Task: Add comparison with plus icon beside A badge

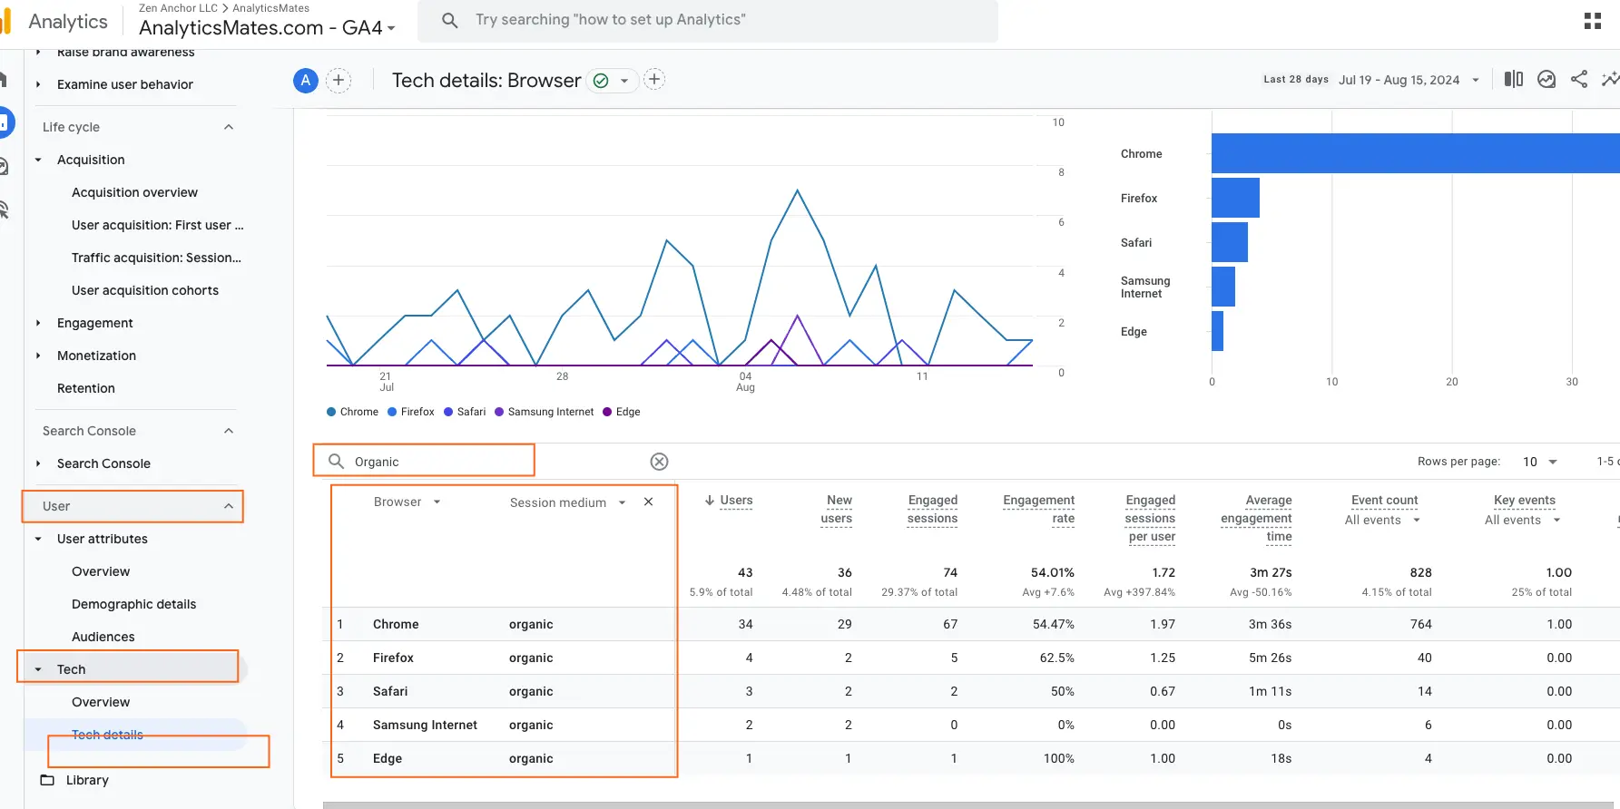Action: pyautogui.click(x=339, y=81)
